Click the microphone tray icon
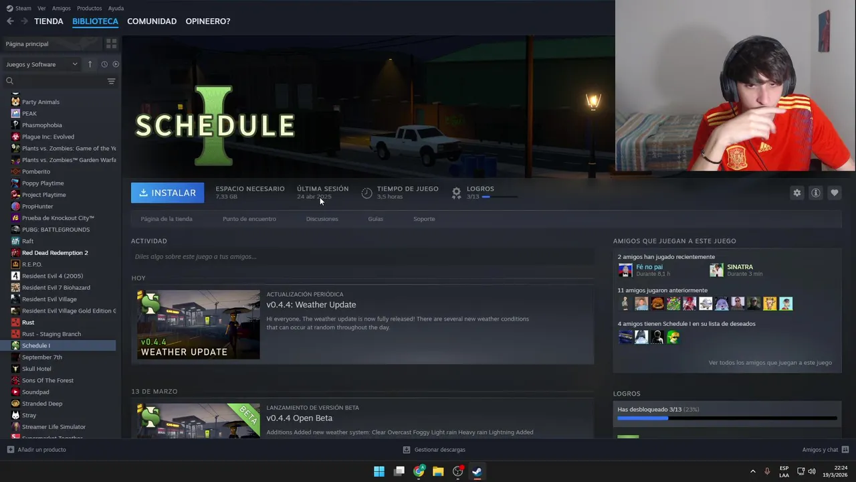856x482 pixels. point(767,471)
